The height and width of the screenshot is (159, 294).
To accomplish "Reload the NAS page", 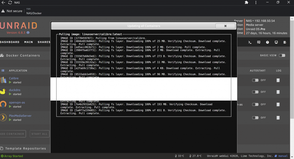I will 10,2.
